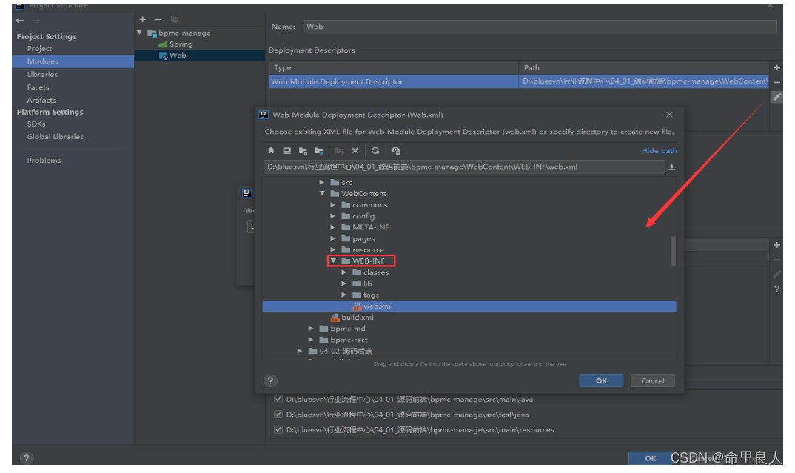The image size is (795, 473).
Task: Navigate back in Project Structure
Action: (x=20, y=21)
